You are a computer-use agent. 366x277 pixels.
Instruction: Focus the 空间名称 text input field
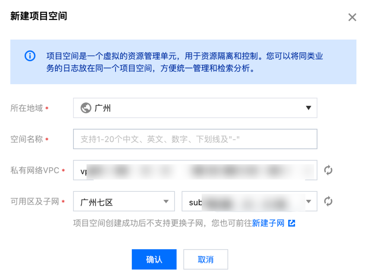tap(195, 139)
